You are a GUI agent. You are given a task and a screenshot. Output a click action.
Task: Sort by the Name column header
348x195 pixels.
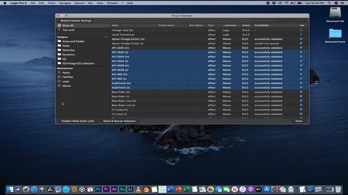(x=134, y=25)
